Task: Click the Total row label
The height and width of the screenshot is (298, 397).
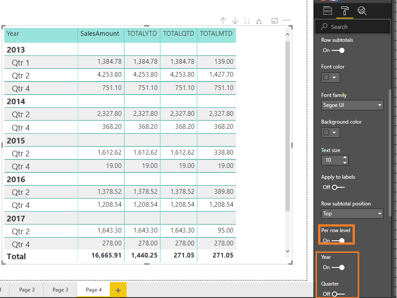Action: point(16,257)
